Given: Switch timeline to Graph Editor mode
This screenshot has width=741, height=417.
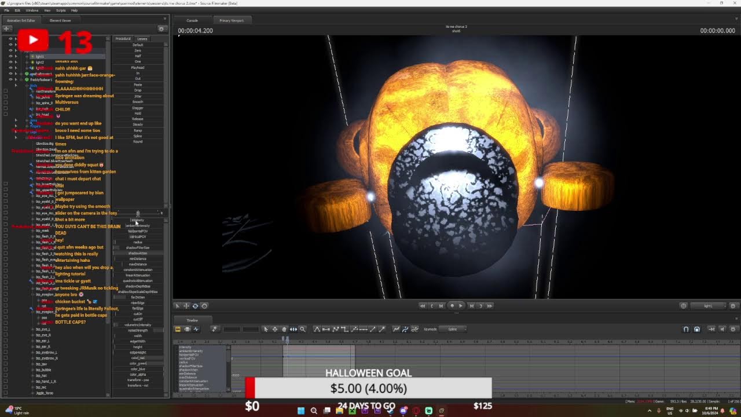Looking at the screenshot, I should pyautogui.click(x=196, y=329).
